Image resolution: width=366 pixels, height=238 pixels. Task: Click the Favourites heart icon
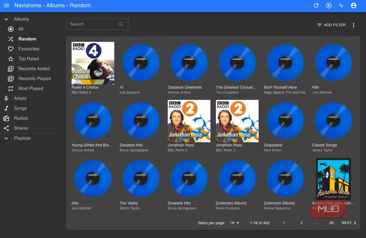click(x=11, y=49)
